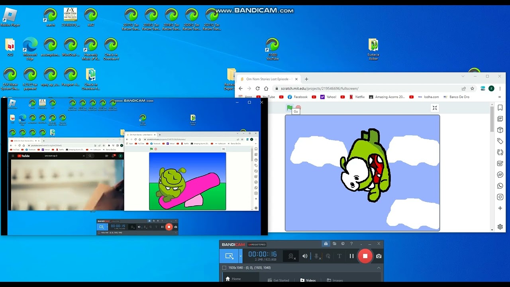Toggle Bandicam mouse click effect

(328, 256)
